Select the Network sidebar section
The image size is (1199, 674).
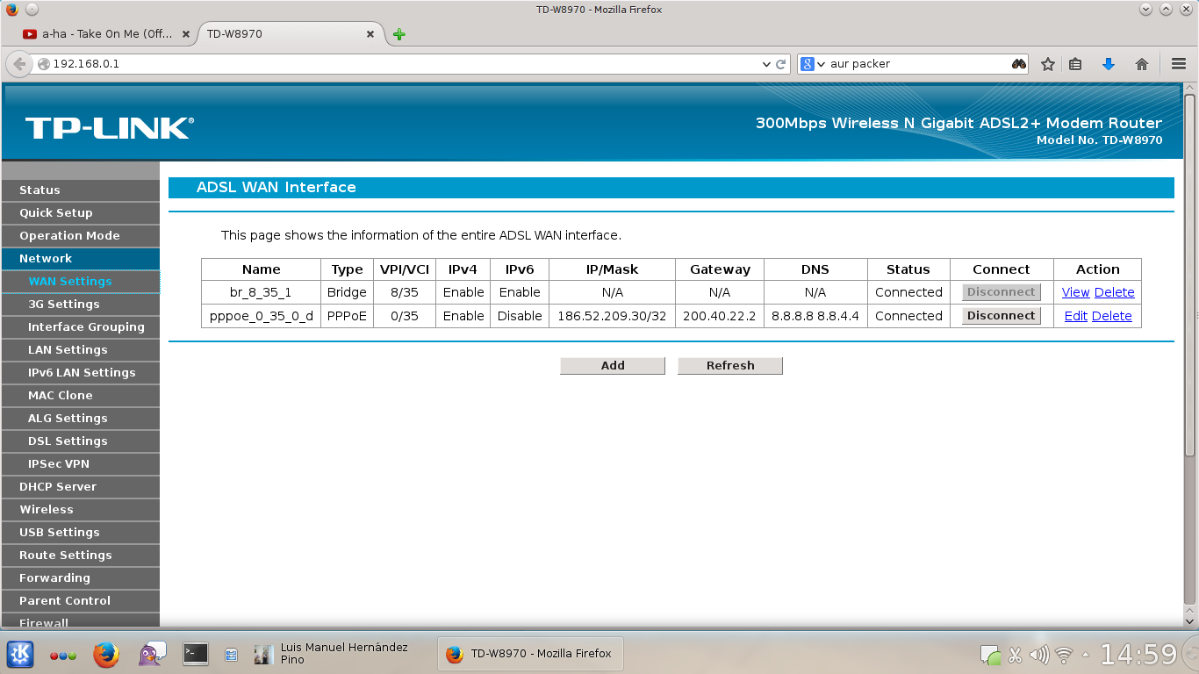pyautogui.click(x=81, y=258)
